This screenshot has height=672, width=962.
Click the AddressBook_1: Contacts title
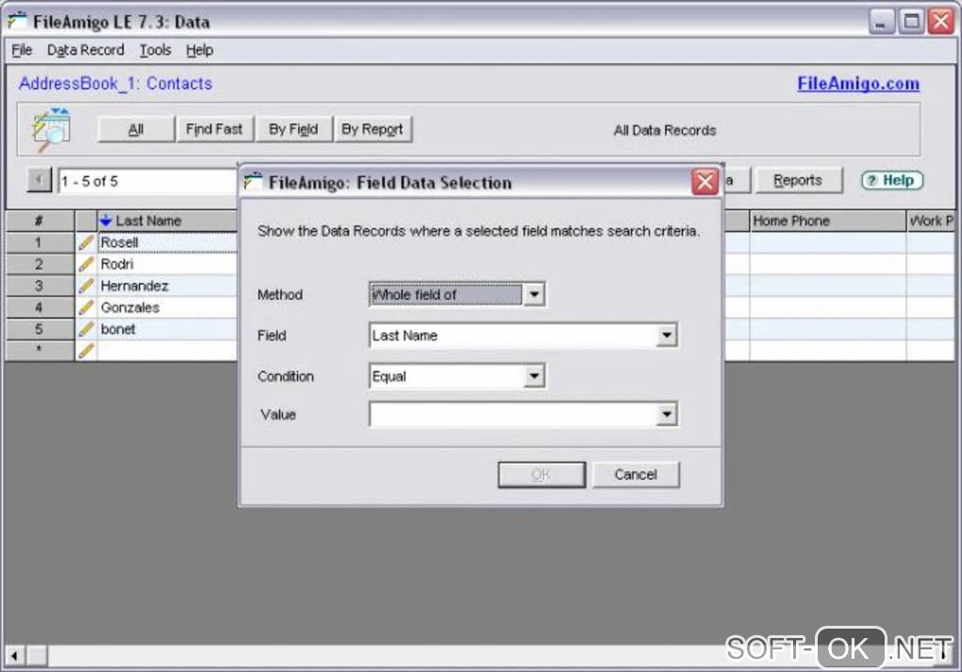pos(115,83)
